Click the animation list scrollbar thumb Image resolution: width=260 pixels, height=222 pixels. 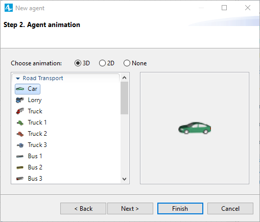125,98
